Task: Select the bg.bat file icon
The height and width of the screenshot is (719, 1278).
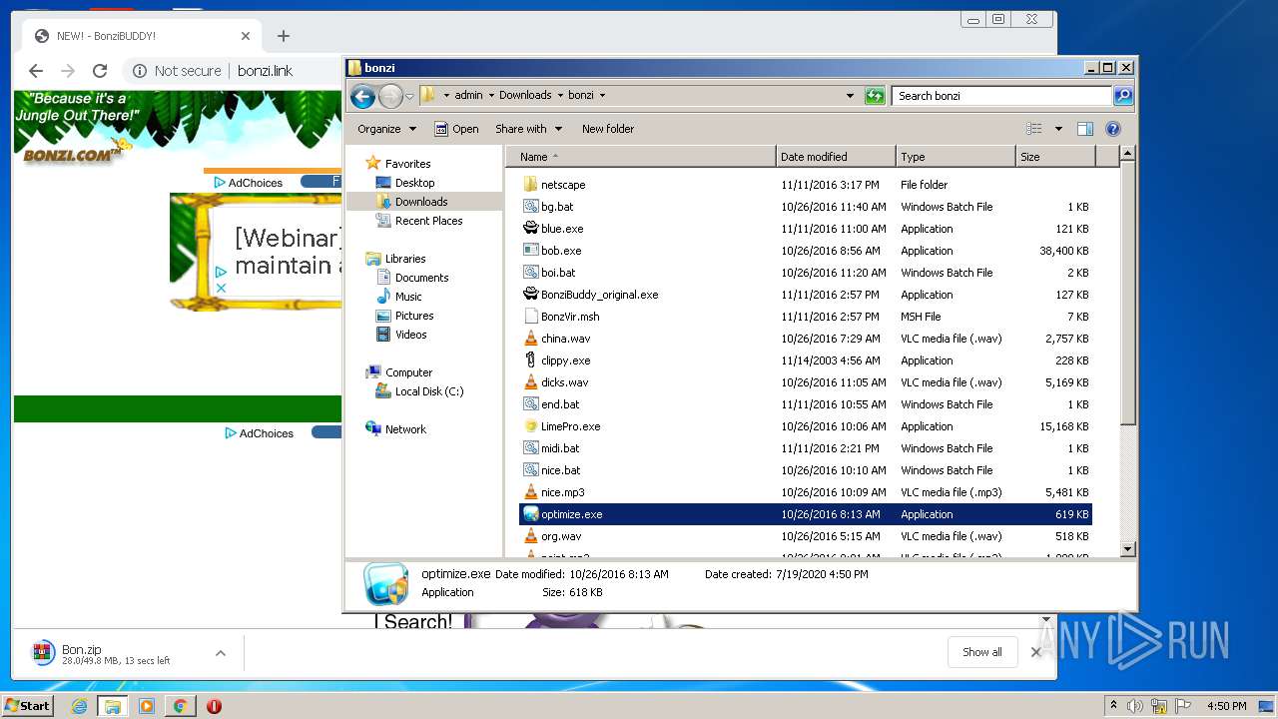Action: click(x=531, y=207)
